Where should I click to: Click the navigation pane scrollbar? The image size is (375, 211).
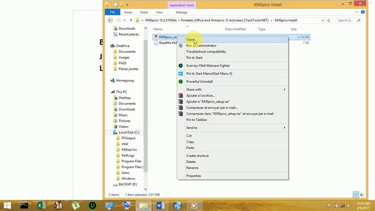coord(145,106)
